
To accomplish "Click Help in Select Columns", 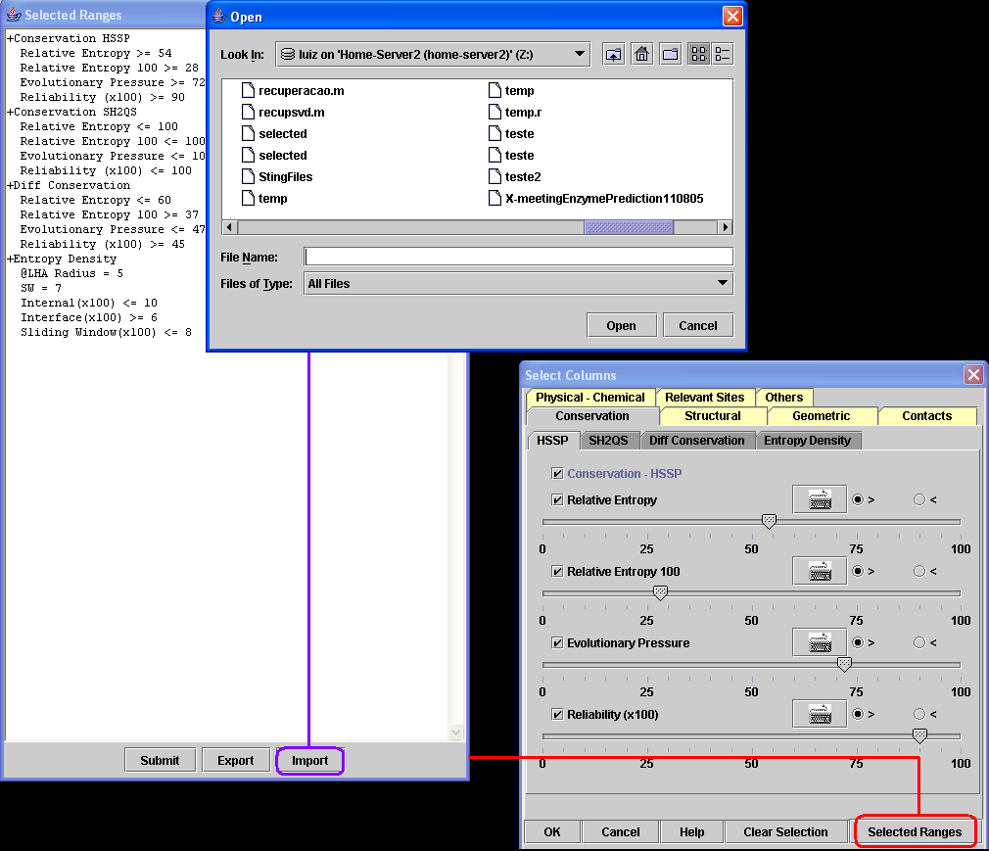I will coord(692,832).
